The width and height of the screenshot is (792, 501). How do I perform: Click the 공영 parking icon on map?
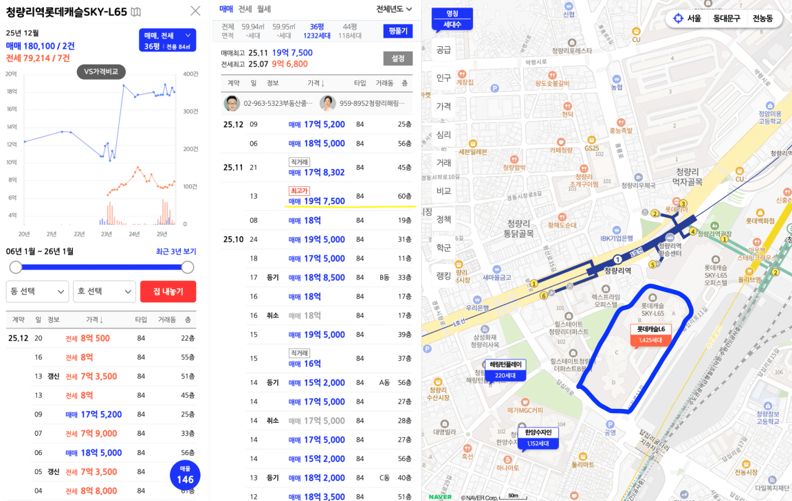tap(610, 424)
